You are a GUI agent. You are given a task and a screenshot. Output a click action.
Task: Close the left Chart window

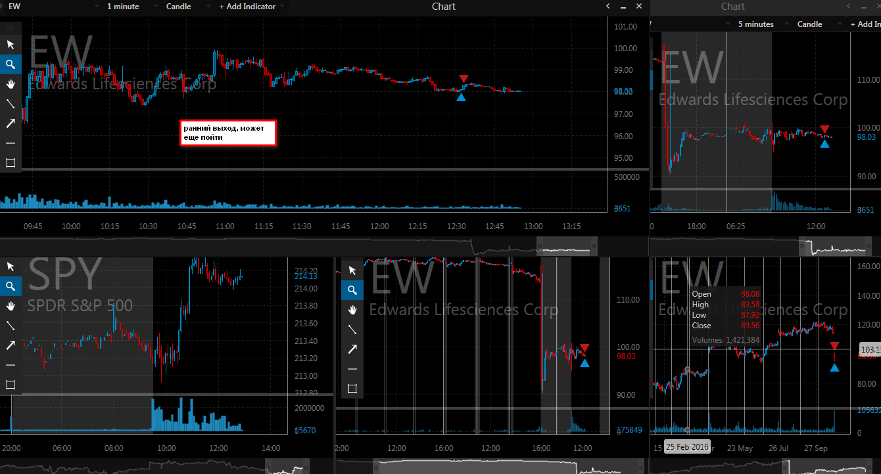pos(638,6)
